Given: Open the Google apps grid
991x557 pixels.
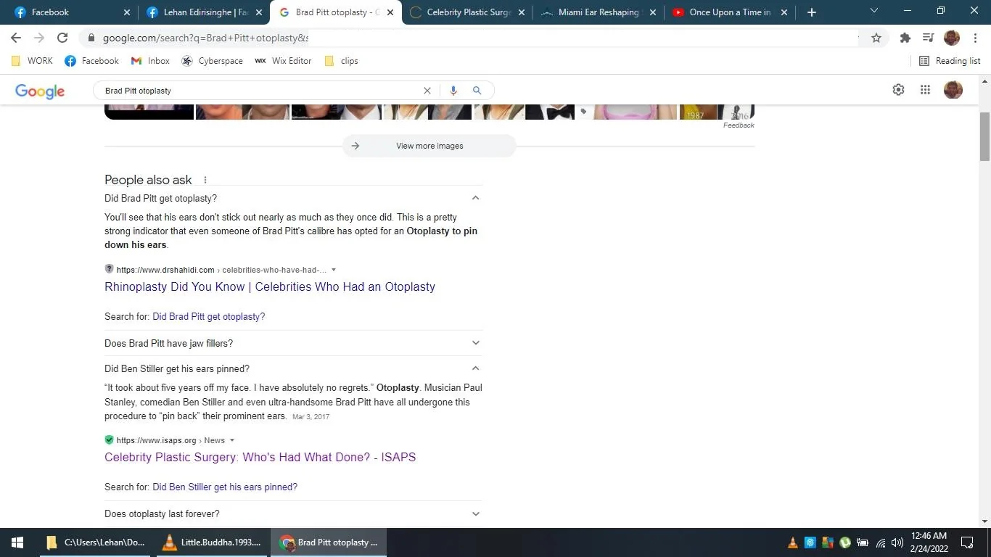Looking at the screenshot, I should coord(925,90).
